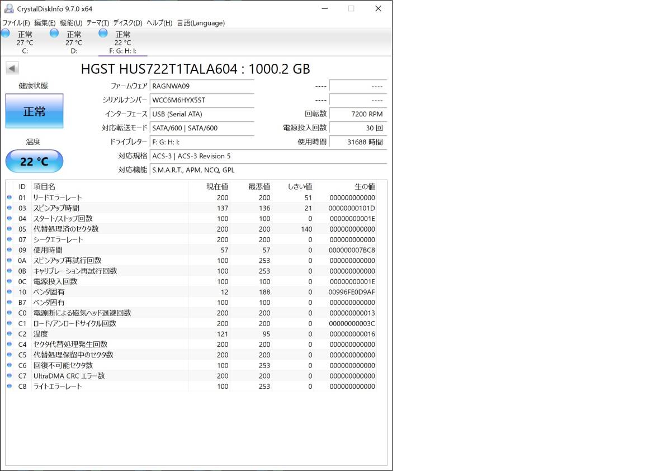This screenshot has width=671, height=471.
Task: Click the drive letter field F: G: H: I:
Action: point(202,142)
